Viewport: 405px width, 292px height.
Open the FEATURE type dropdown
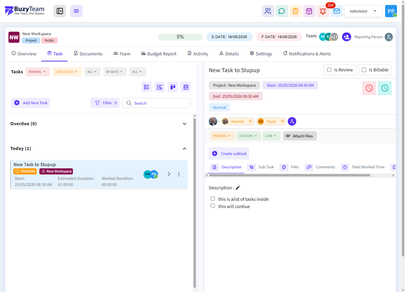point(248,136)
